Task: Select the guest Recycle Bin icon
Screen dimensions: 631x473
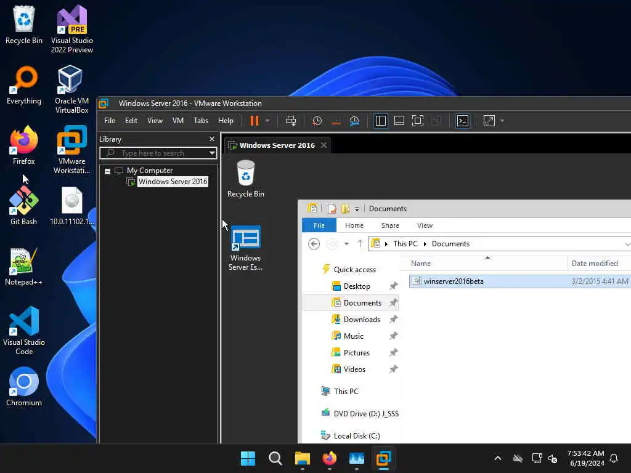Action: click(x=245, y=179)
